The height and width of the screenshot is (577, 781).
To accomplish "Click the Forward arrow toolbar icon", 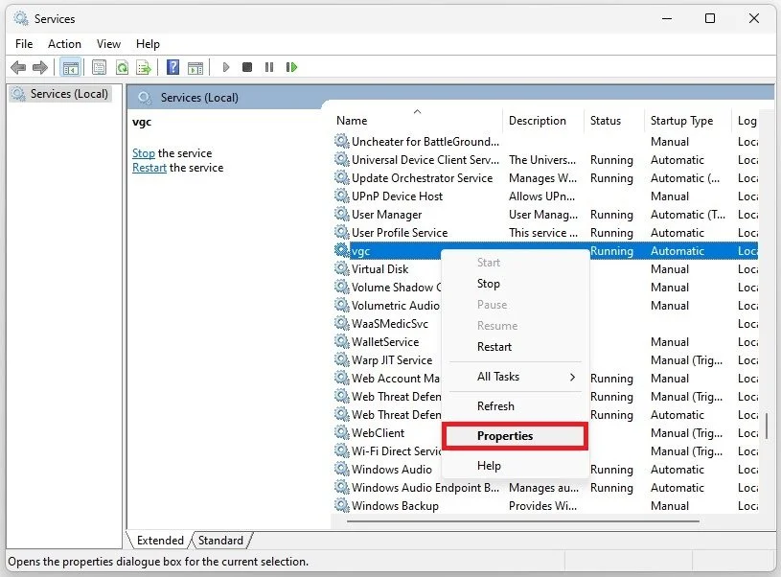I will click(x=40, y=67).
